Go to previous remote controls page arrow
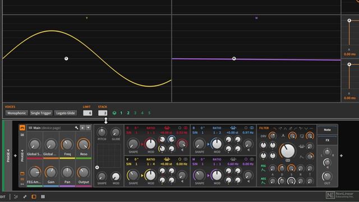 (x=82, y=128)
